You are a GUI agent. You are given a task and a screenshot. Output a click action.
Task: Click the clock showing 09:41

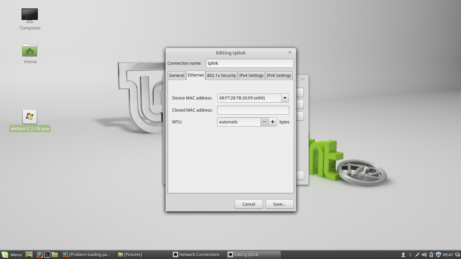point(448,255)
